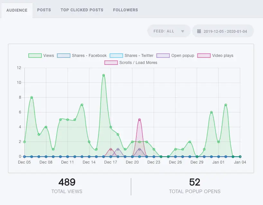
Task: Click the 489 Total Views figure
Action: click(67, 182)
